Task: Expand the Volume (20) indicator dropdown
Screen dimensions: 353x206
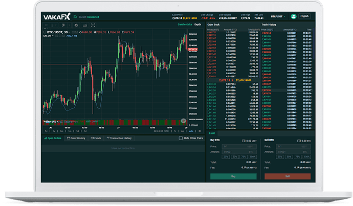Action: (58, 122)
